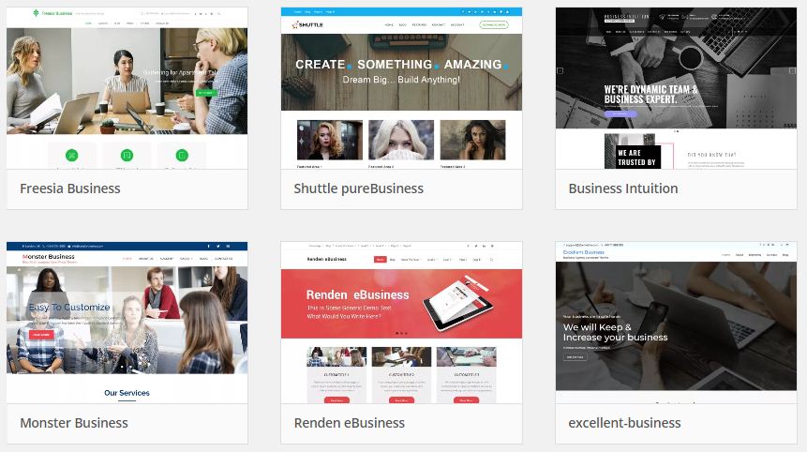Screen dimensions: 807x452
Task: Click the red button in Monster Business hero
Action: (x=40, y=334)
